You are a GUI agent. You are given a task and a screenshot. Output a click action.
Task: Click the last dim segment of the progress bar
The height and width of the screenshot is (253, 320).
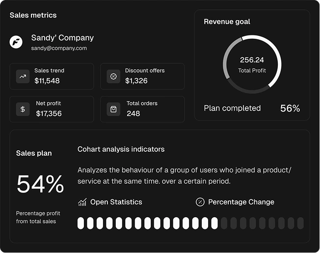click(x=300, y=223)
